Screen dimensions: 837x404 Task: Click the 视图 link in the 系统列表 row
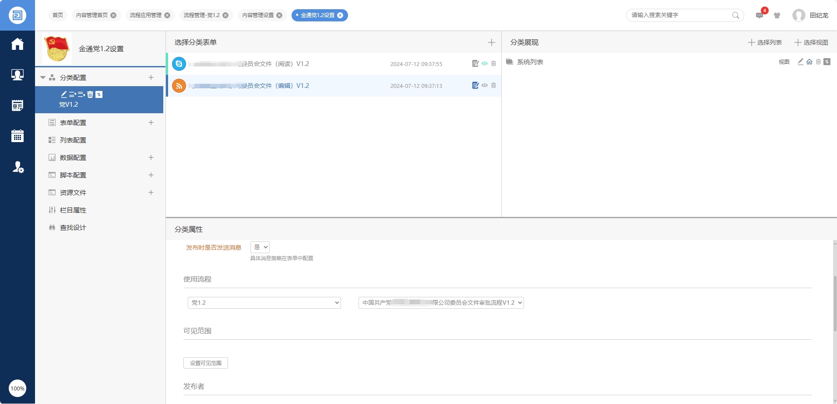(784, 62)
